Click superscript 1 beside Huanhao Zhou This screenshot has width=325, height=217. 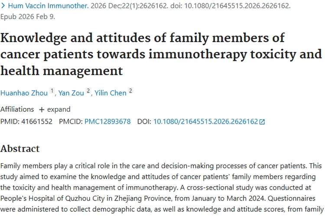point(52,91)
